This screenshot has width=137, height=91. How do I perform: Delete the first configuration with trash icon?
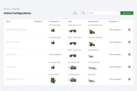pos(129,30)
